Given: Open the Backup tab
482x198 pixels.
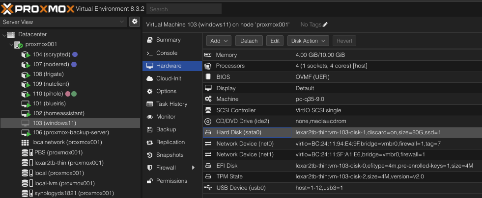Looking at the screenshot, I should click(x=172, y=130).
